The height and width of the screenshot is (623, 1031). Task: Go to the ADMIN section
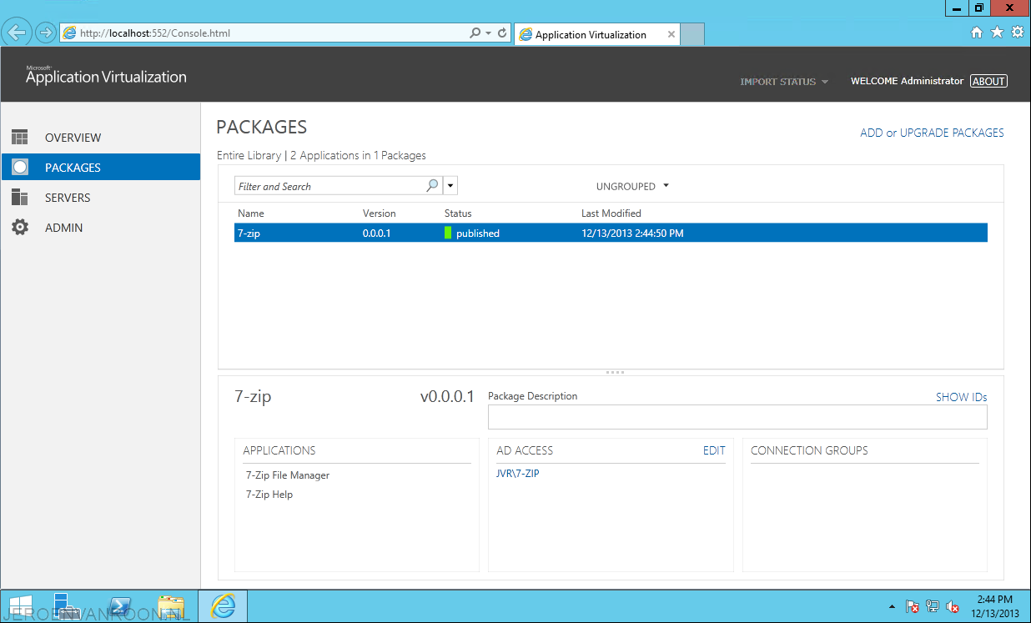point(63,228)
